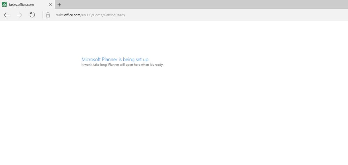This screenshot has width=348, height=165.
Task: Click the forward navigation arrow
Action: pos(19,15)
